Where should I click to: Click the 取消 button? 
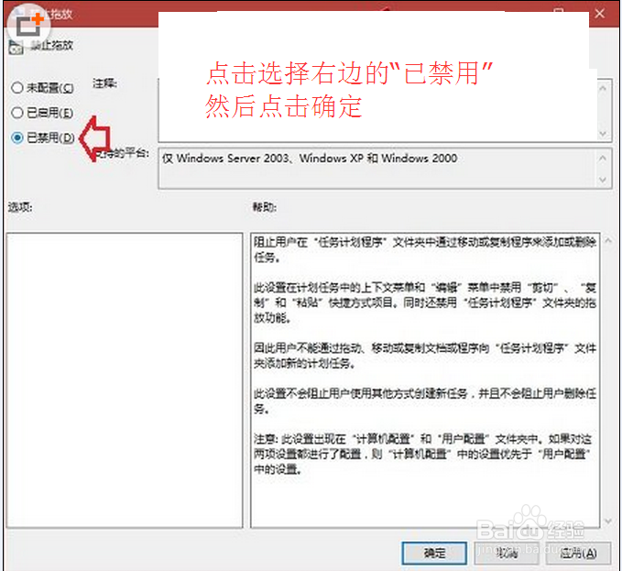coord(507,553)
